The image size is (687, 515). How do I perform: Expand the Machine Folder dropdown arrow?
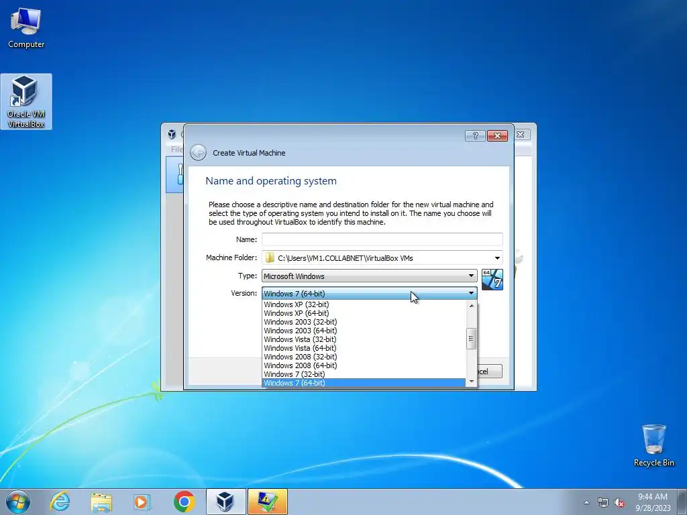[497, 258]
